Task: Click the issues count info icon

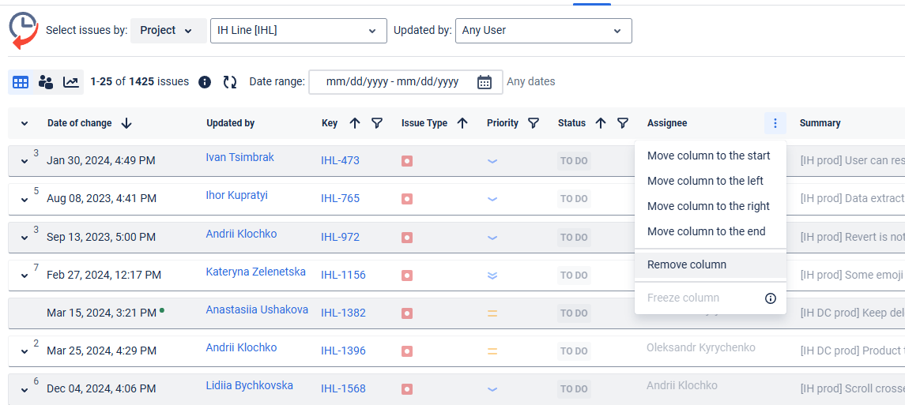Action: click(205, 82)
